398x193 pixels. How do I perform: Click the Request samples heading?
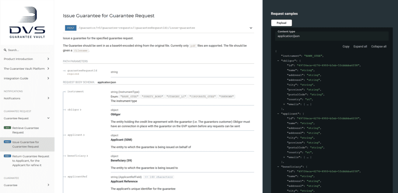(x=284, y=14)
